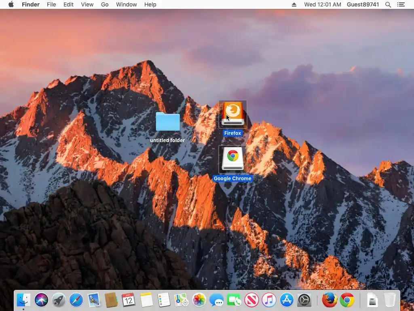Screen dimensions: 414x311
Task: Open the Help menu
Action: (150, 4)
